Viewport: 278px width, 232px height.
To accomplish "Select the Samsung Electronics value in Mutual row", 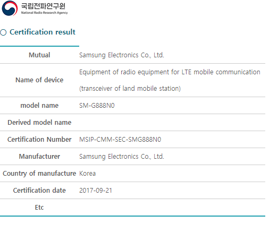I will [x=122, y=55].
